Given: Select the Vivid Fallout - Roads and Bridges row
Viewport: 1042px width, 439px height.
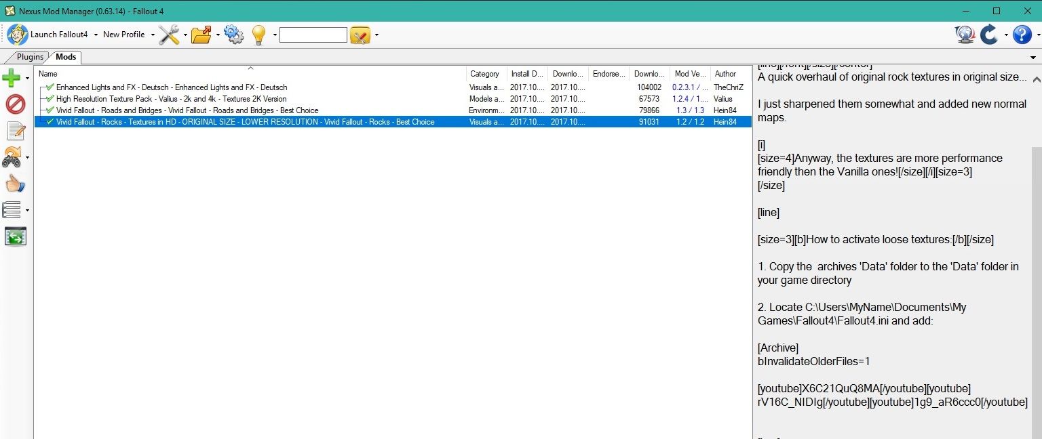Looking at the screenshot, I should coord(393,110).
